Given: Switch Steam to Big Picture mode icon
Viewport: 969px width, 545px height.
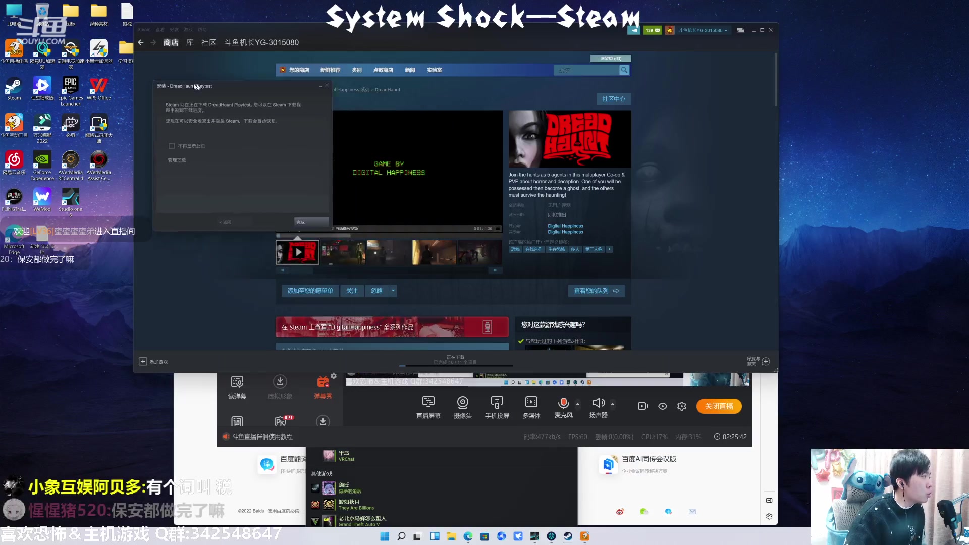Looking at the screenshot, I should click(740, 30).
